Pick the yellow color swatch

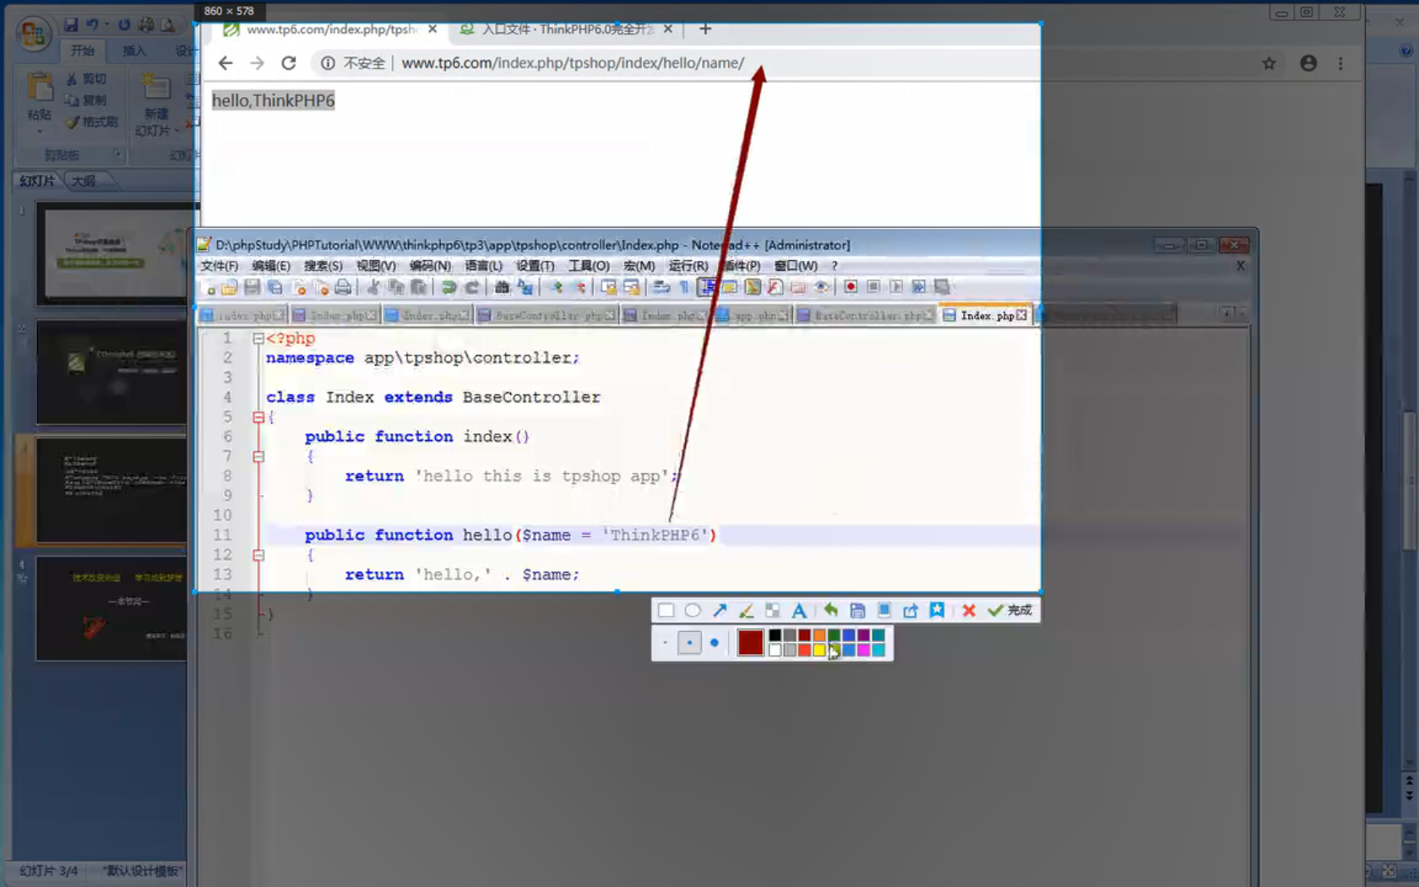[x=818, y=650]
